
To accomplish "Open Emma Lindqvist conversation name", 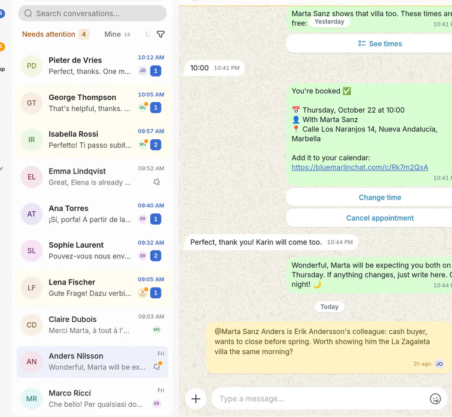I will (77, 171).
